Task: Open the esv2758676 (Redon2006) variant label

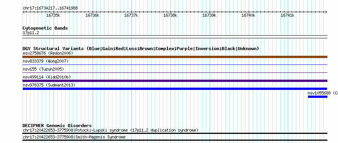Action: point(48,53)
